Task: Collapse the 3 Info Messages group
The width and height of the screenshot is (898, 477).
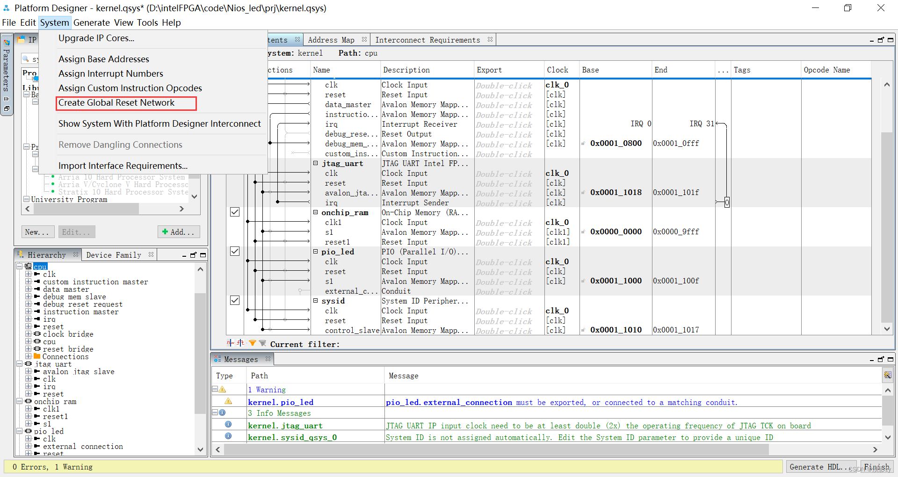Action: (215, 412)
